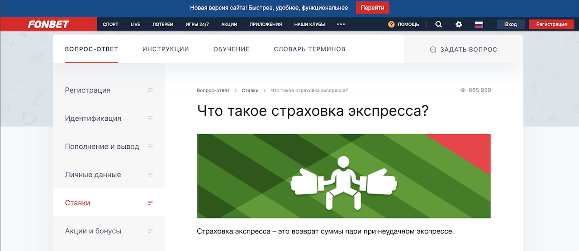This screenshot has height=251, width=579.
Task: Select Live in the top navigation
Action: 135,24
